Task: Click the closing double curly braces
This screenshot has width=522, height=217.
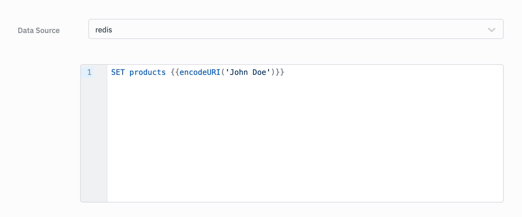Action: [x=280, y=72]
